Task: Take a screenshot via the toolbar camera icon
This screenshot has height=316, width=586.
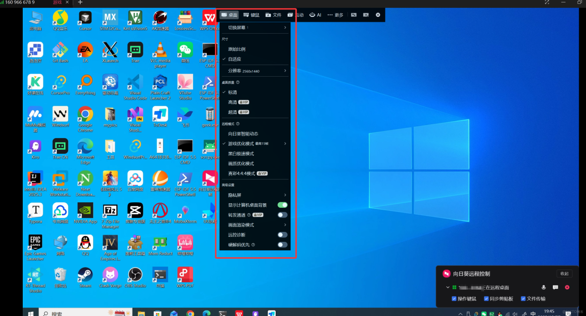Action: (353, 14)
